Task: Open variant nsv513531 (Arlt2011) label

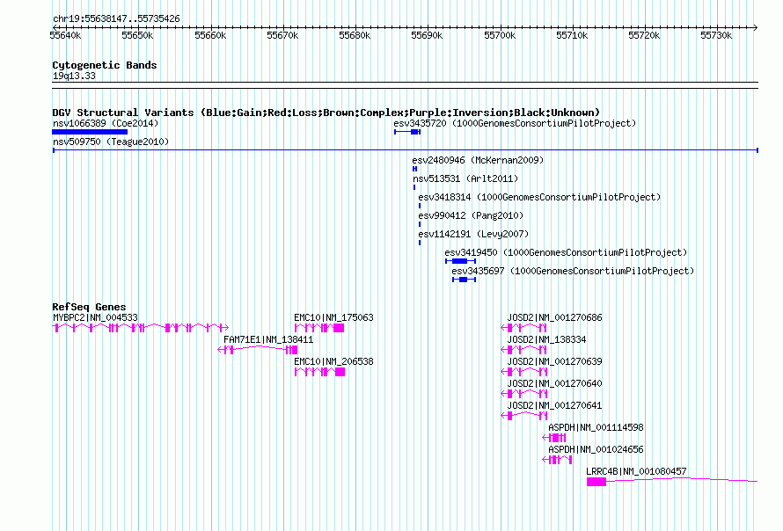Action: [465, 178]
